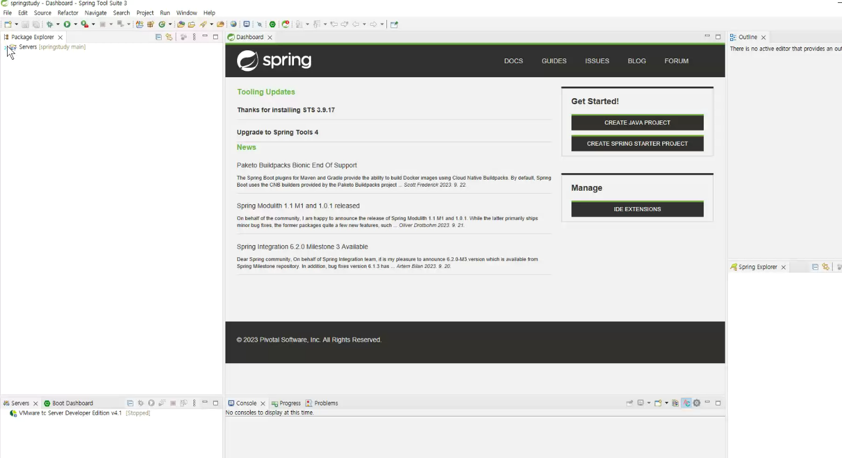
Task: Open the Project menu
Action: (x=145, y=12)
